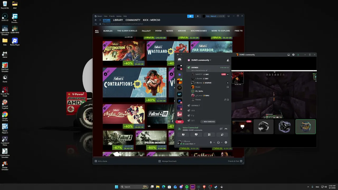Share your screen in Discord
This screenshot has width=338, height=190.
[x=196, y=135]
